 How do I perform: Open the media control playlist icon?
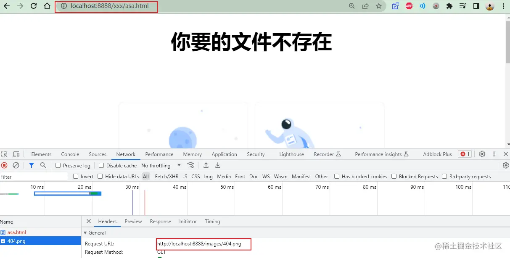tap(463, 6)
